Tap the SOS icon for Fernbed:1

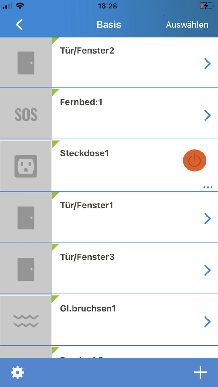(x=26, y=114)
